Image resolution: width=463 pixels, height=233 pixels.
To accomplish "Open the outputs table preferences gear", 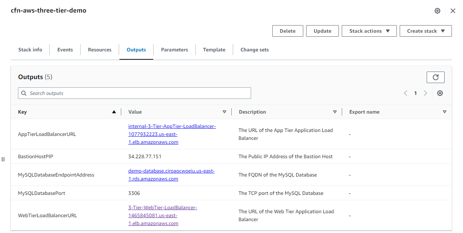I will click(440, 93).
